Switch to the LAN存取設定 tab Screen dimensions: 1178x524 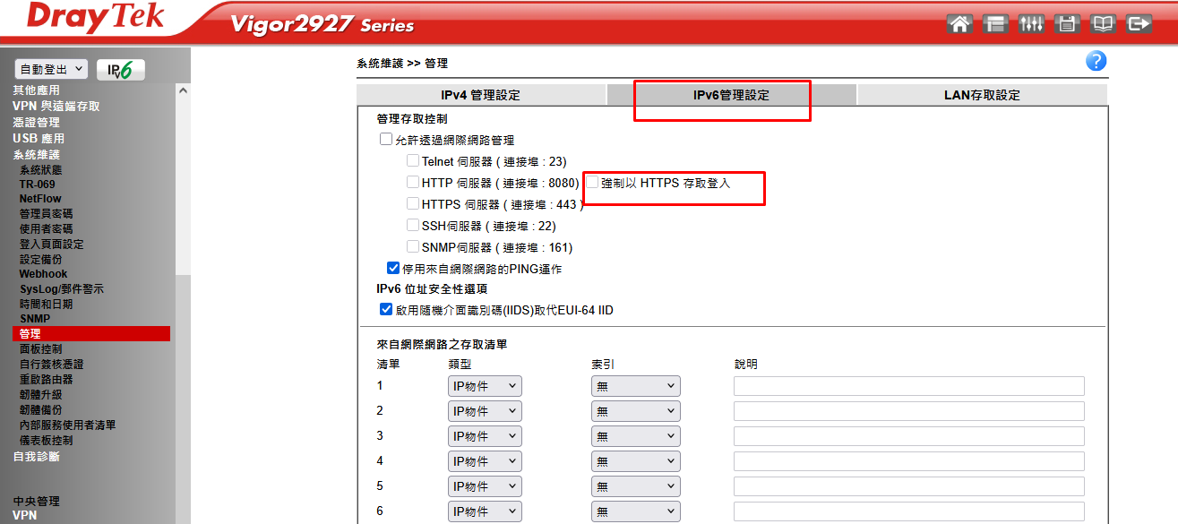982,95
